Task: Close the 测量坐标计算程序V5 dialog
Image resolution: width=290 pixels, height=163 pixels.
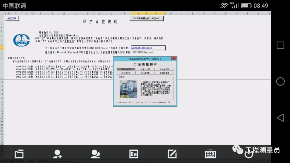Action: pos(174,58)
